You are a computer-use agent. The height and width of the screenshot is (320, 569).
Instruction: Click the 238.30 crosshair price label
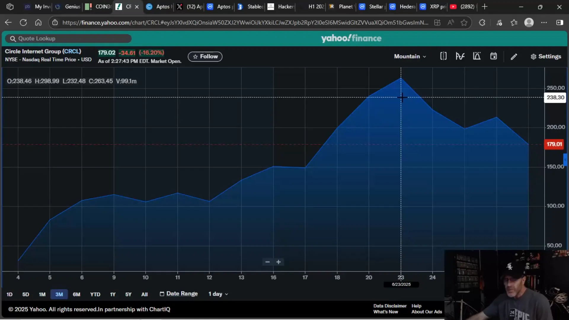555,97
